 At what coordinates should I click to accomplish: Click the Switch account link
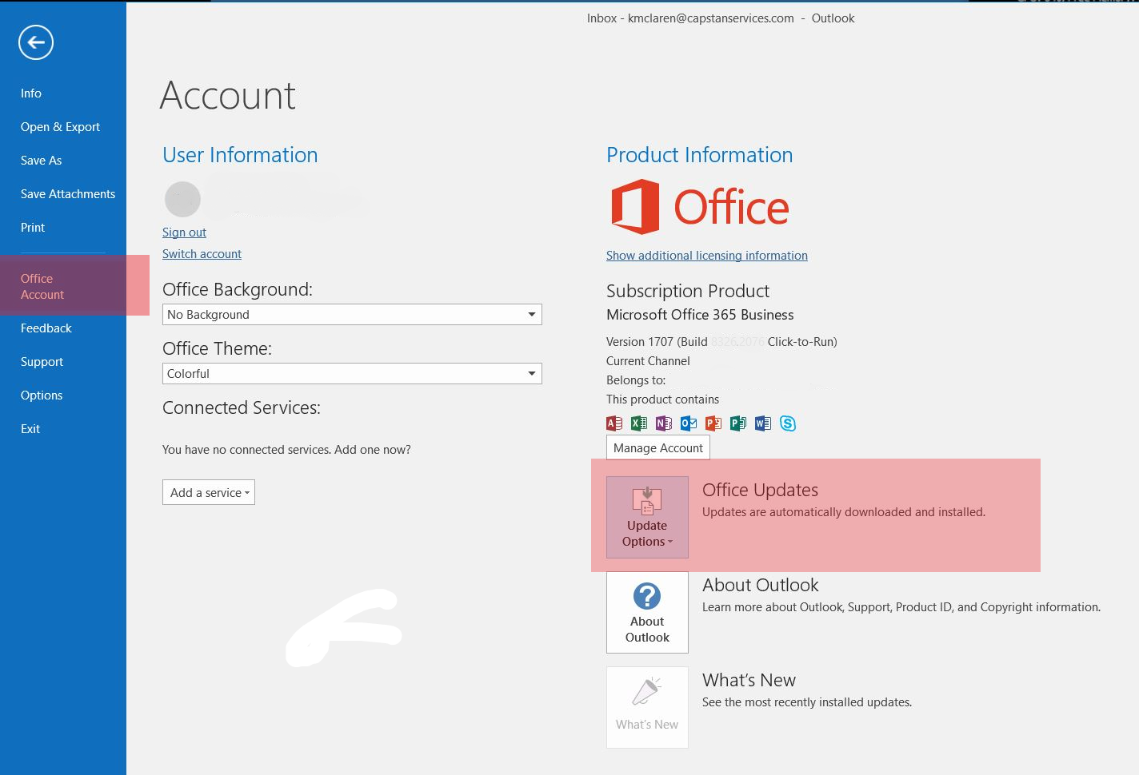202,254
